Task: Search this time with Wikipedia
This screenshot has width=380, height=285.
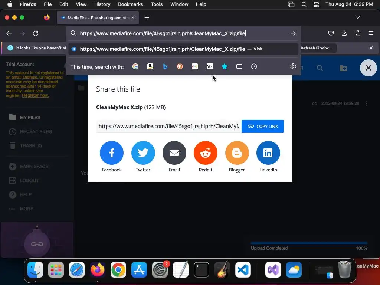Action: pyautogui.click(x=210, y=66)
